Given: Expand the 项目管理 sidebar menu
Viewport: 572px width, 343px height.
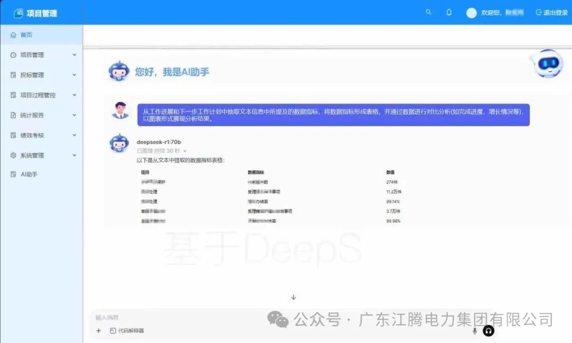Looking at the screenshot, I should pyautogui.click(x=42, y=55).
